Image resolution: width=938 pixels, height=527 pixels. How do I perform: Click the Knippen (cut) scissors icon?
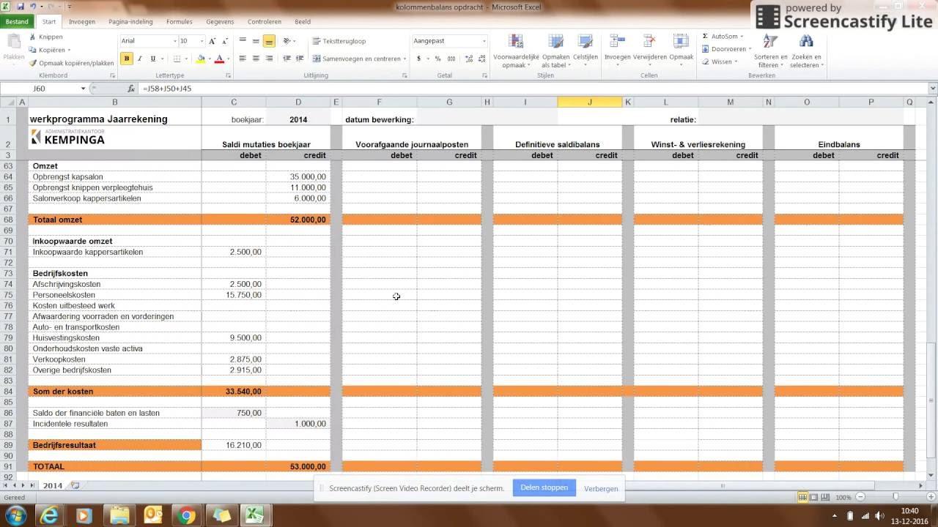point(33,37)
